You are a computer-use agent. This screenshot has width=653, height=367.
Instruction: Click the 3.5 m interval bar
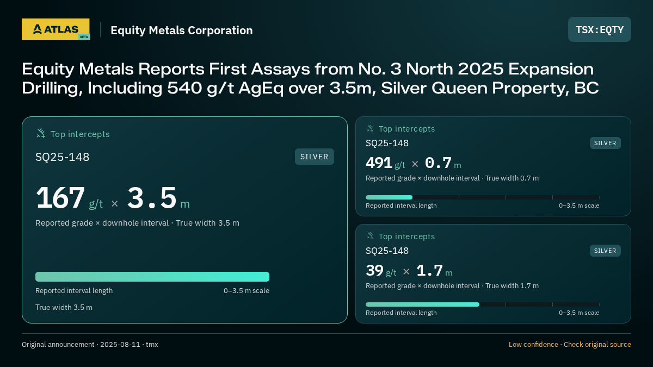coord(152,277)
